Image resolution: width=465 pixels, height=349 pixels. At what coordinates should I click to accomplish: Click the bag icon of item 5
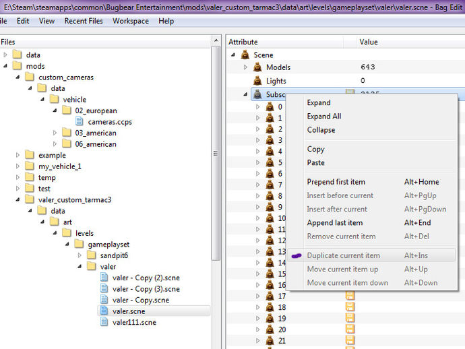click(x=270, y=162)
